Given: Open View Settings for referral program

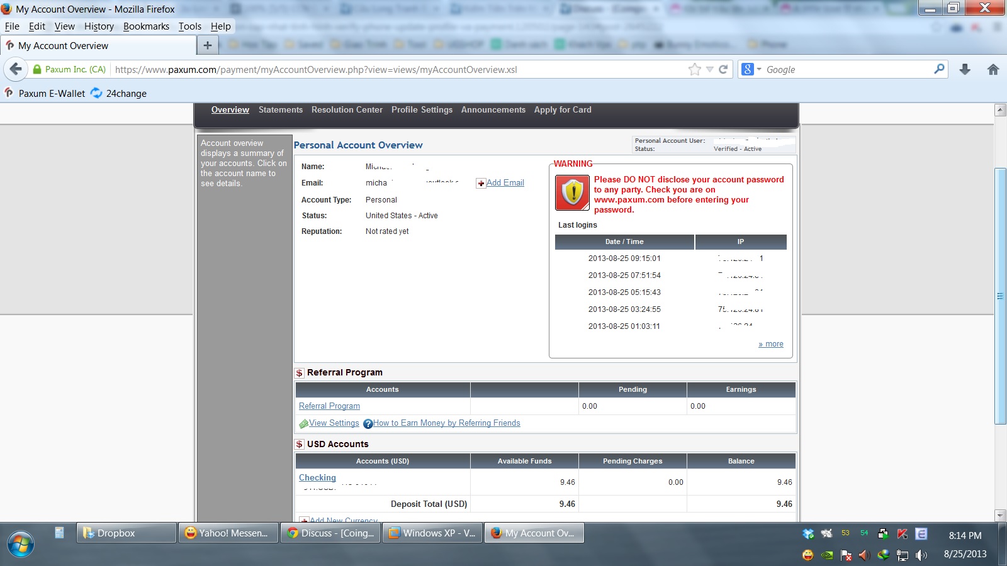Looking at the screenshot, I should 334,423.
